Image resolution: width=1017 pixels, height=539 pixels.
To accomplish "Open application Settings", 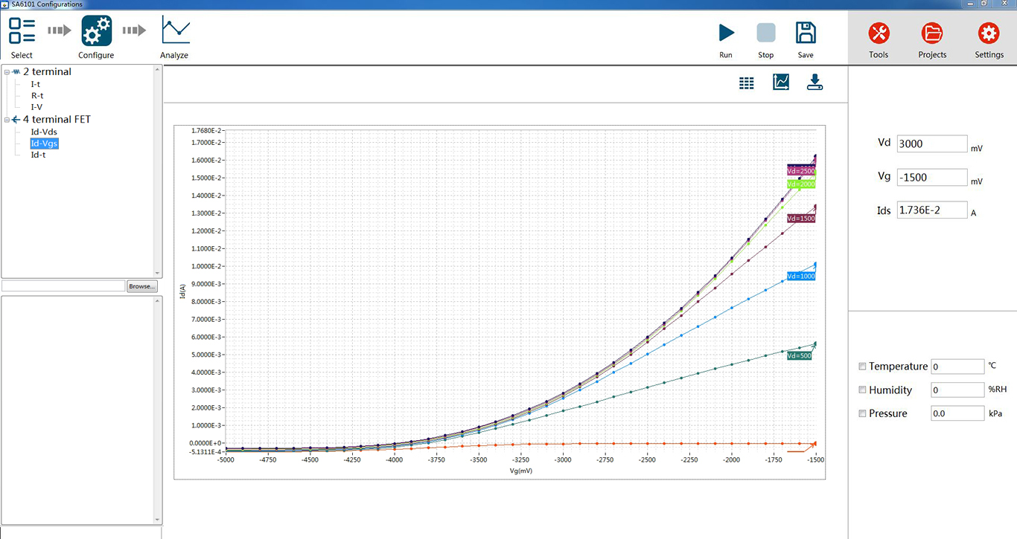I will click(x=989, y=33).
